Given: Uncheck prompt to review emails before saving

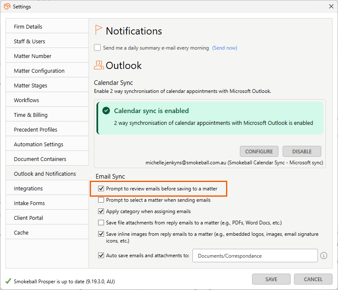Looking at the screenshot, I should pos(101,188).
